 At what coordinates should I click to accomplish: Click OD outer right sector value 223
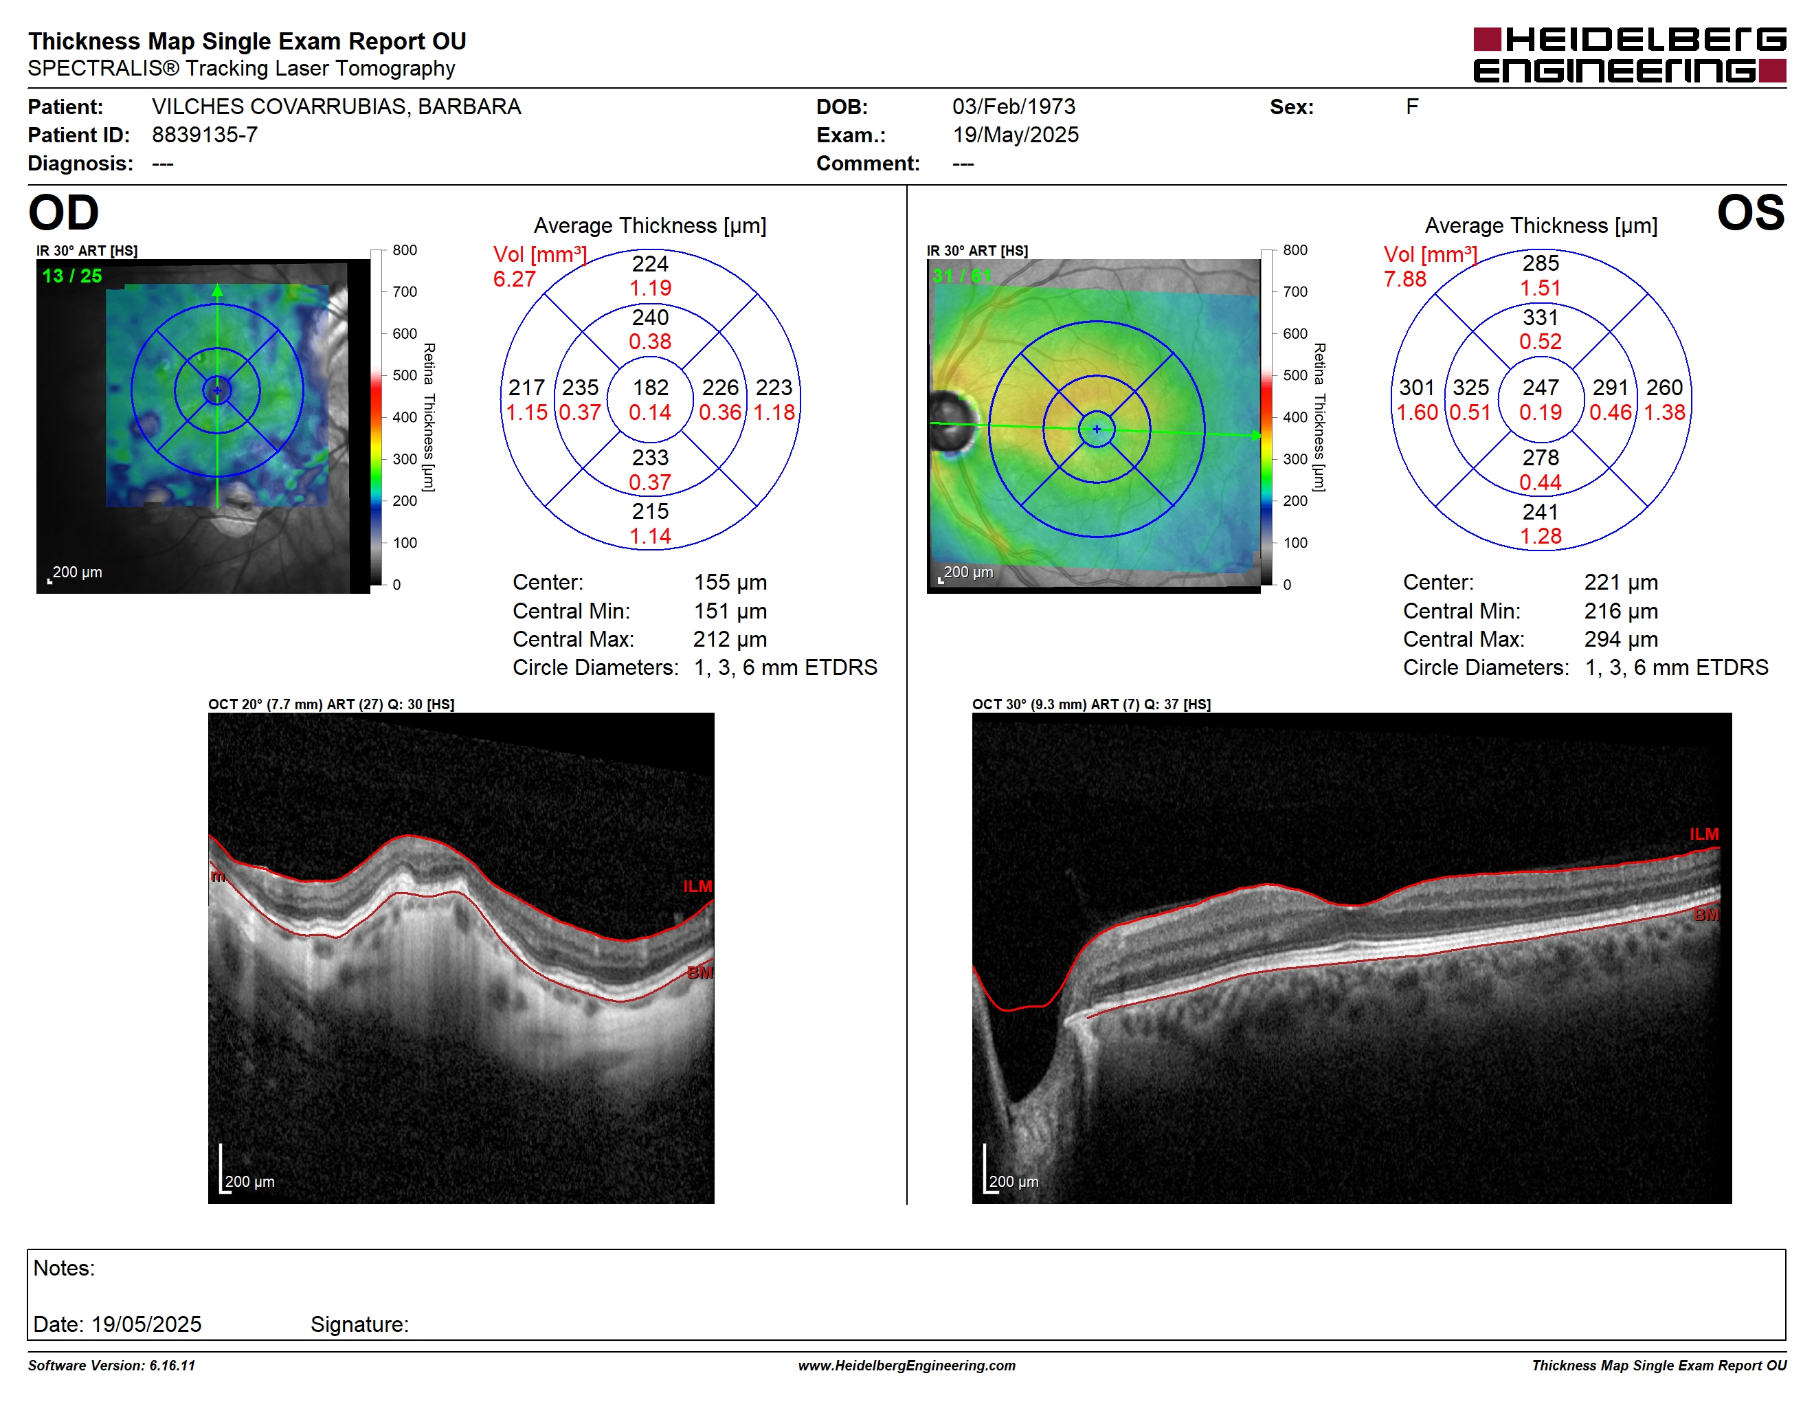pos(774,388)
